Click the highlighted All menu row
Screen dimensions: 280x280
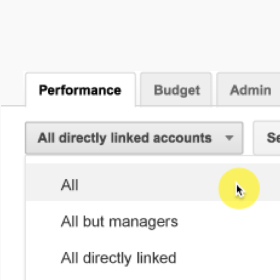[153, 185]
